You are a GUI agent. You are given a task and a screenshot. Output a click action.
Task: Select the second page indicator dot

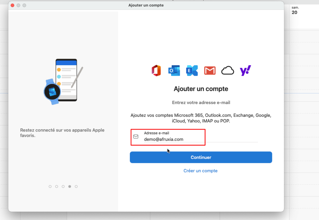pos(57,186)
